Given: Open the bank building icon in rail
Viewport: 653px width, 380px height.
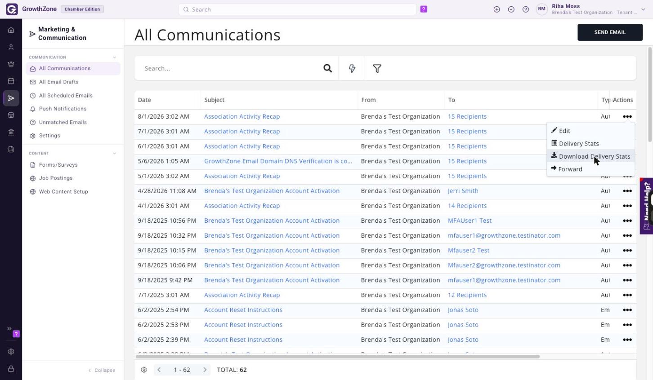Looking at the screenshot, I should [x=11, y=133].
